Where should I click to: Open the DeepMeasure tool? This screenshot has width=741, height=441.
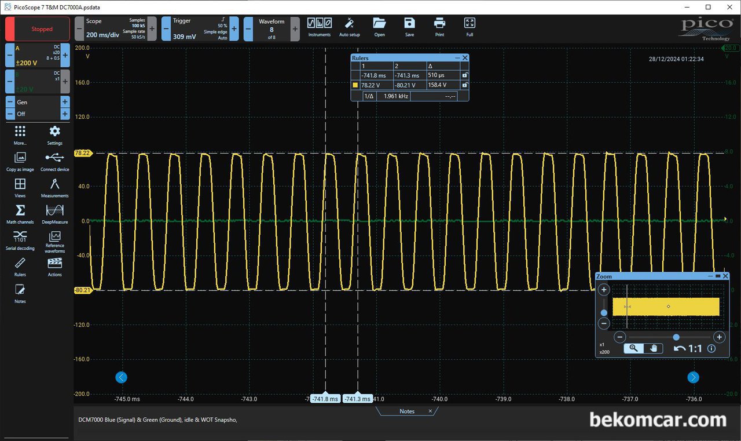coord(54,214)
